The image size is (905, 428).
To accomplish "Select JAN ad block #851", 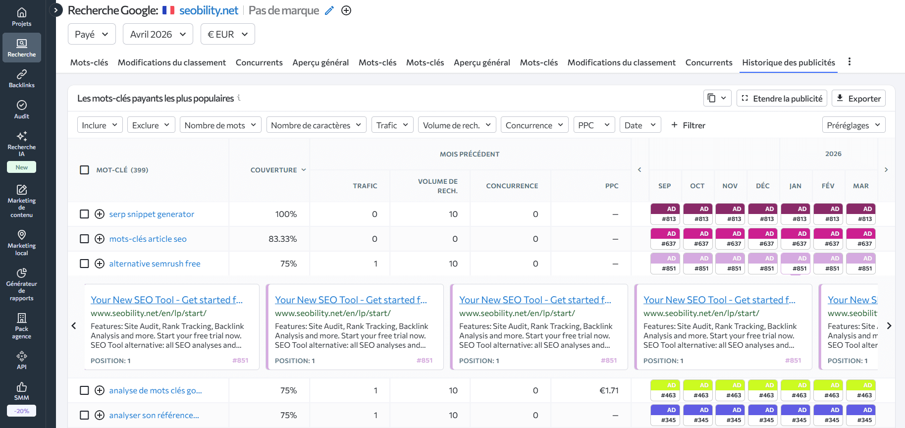I will (796, 264).
